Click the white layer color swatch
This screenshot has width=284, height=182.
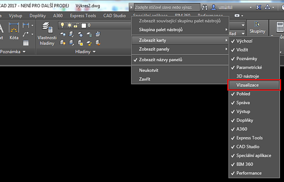click(x=84, y=25)
